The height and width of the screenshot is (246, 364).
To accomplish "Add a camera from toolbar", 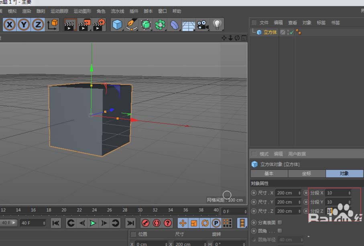I will pyautogui.click(x=203, y=25).
